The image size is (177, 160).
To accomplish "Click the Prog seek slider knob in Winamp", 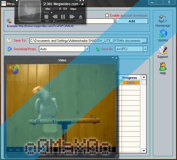I will point(52,13).
